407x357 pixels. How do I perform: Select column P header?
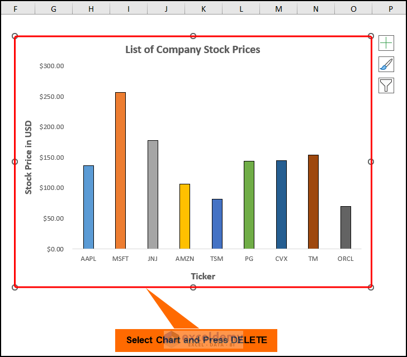point(389,9)
